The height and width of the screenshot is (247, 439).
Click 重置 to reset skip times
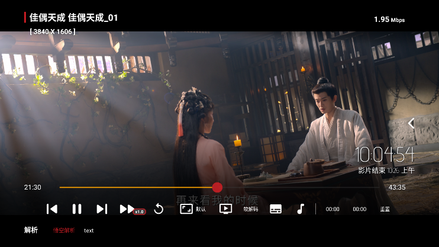(x=385, y=209)
